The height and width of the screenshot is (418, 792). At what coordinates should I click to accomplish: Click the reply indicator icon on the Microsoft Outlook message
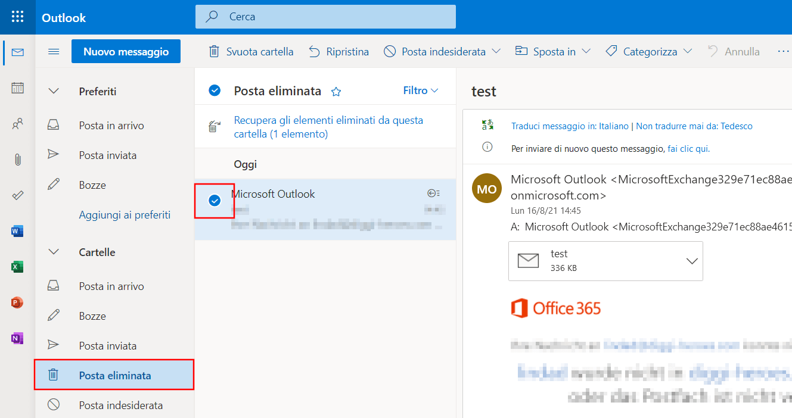click(x=434, y=193)
